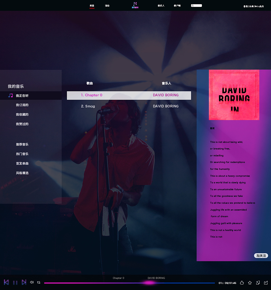Screen dimensions: 271x290
Task: Click the previous track icon
Action: pyautogui.click(x=6, y=282)
